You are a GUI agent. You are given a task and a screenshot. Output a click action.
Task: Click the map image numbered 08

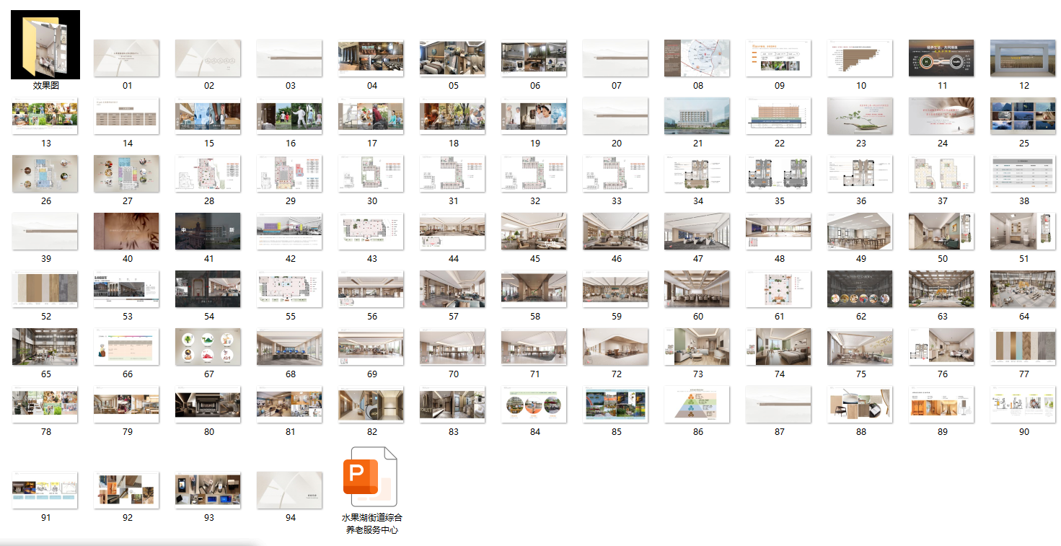697,58
